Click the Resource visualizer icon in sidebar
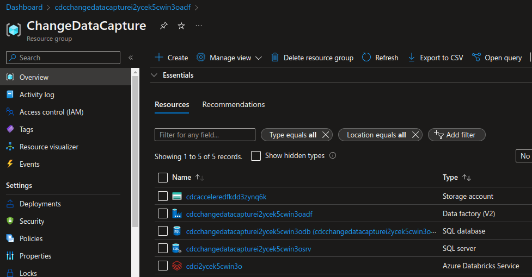This screenshot has width=532, height=277. 10,147
